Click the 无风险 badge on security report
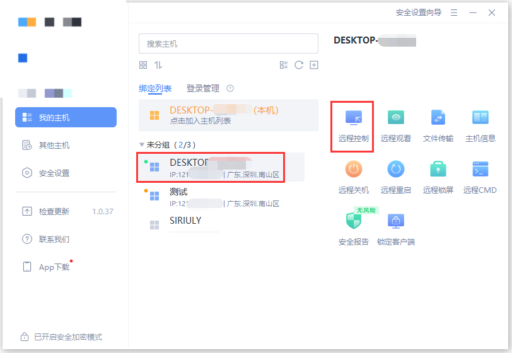This screenshot has height=353, width=512. [366, 211]
